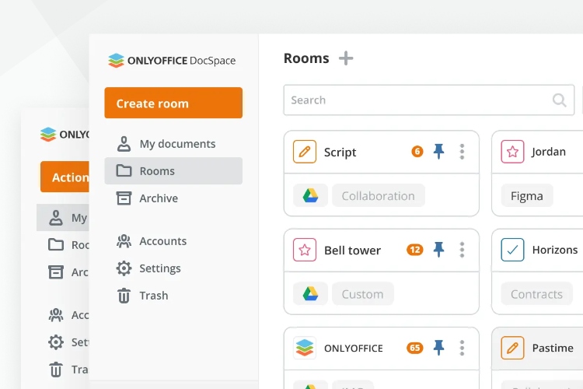Open the Pastime room
The image size is (583, 389).
553,348
